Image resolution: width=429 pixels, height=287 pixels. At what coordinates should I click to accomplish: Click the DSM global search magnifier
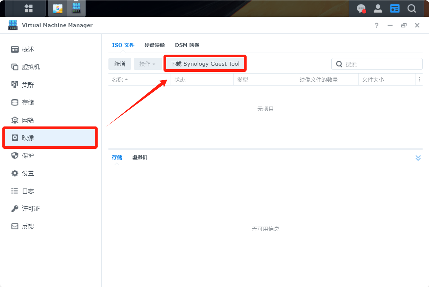tap(411, 8)
